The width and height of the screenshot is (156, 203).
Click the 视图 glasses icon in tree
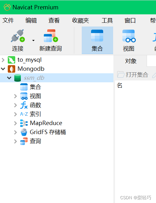click(24, 96)
